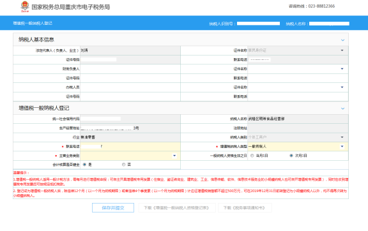The height and width of the screenshot is (231, 368).
Task: Click the 纳税人基本信息 section heading
Action: point(36,40)
